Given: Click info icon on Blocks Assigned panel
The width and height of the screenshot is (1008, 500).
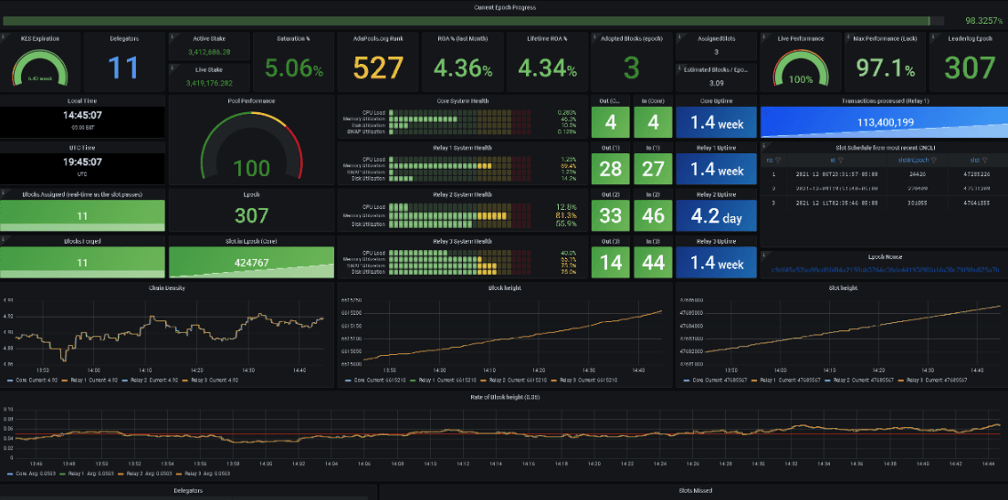Looking at the screenshot, I should click(2, 191).
